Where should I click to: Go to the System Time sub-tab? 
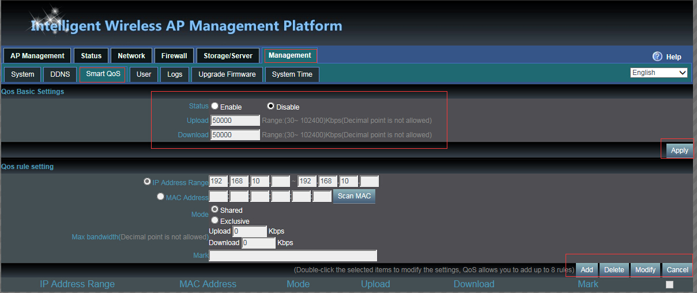pos(292,74)
